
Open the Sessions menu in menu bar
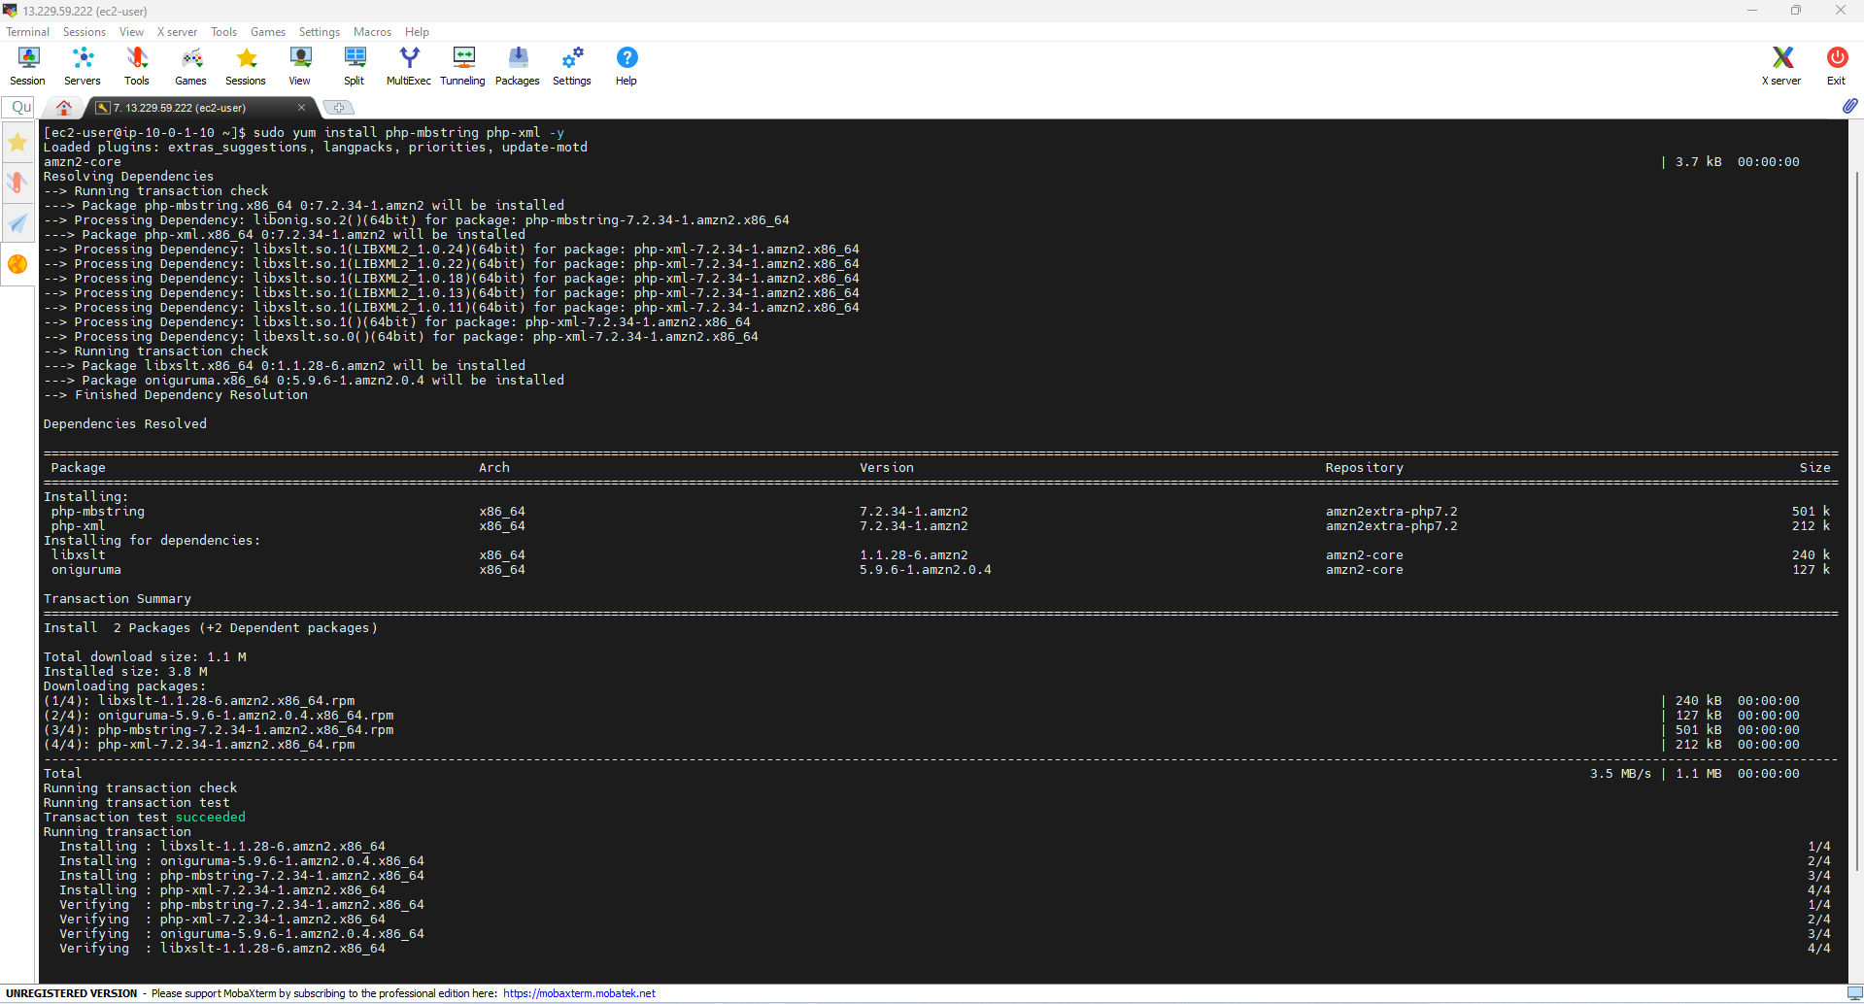[x=85, y=32]
